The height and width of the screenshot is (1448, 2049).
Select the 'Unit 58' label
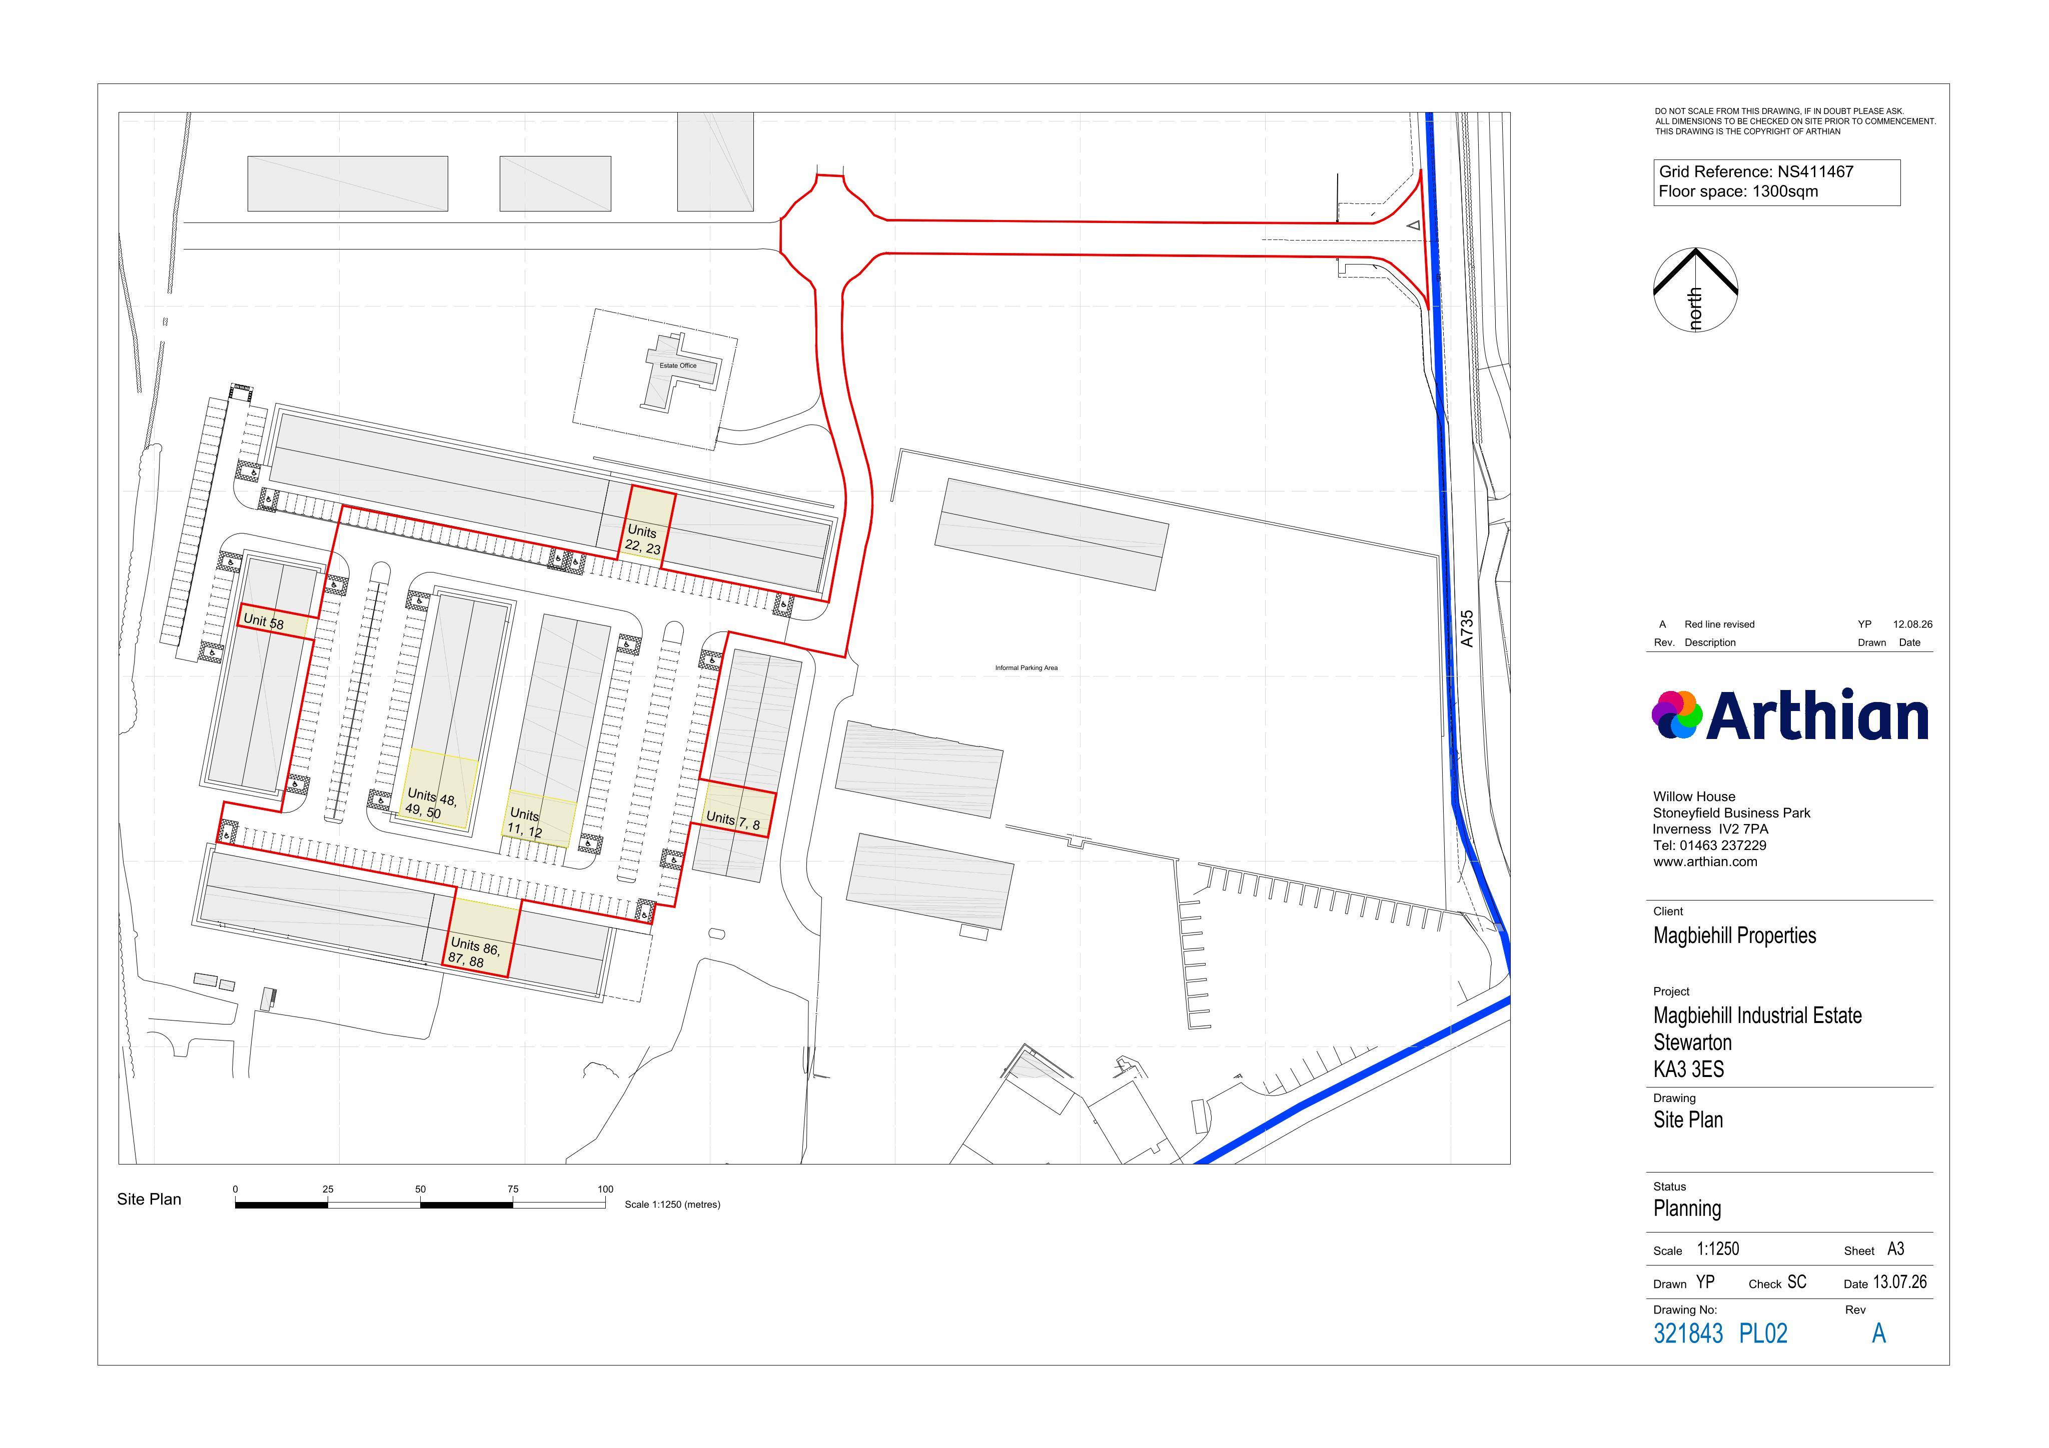[x=264, y=621]
